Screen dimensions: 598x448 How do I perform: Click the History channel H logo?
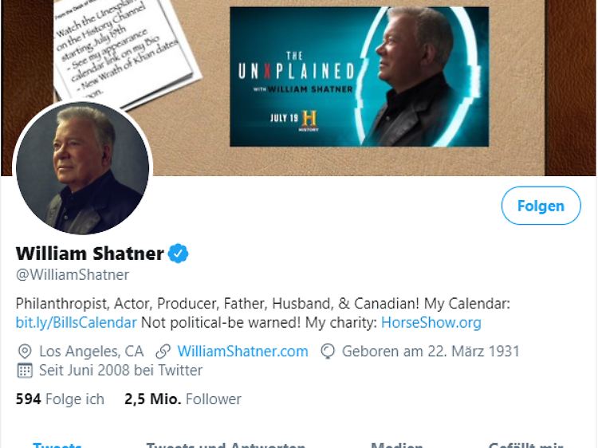click(309, 120)
